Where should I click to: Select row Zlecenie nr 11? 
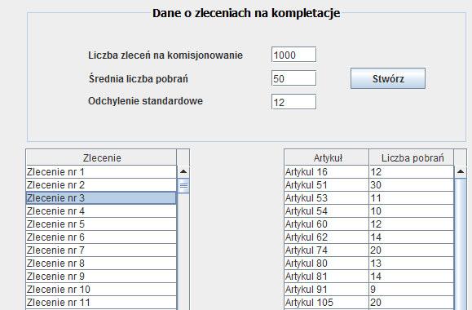101,302
